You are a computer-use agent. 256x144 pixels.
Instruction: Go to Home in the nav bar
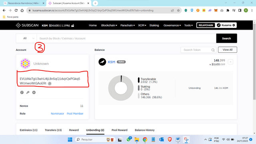pyautogui.click(x=93, y=25)
